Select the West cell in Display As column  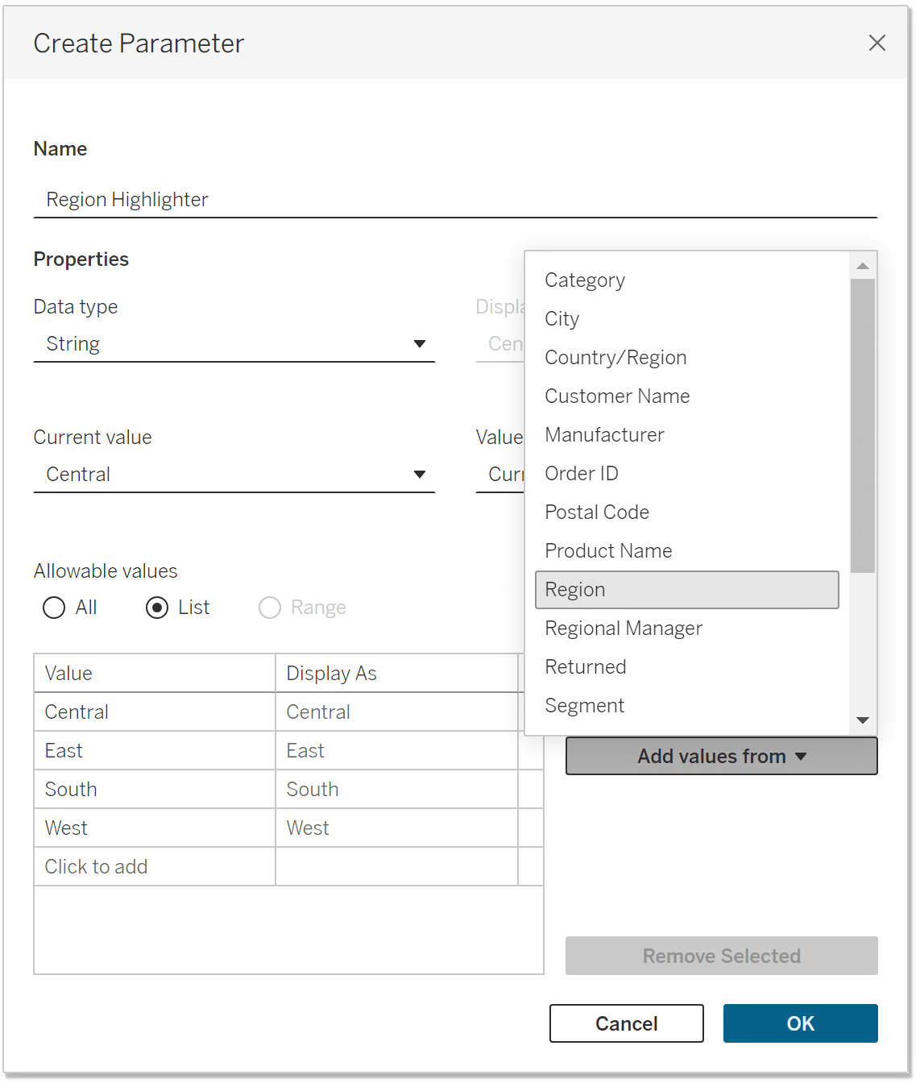click(x=397, y=828)
